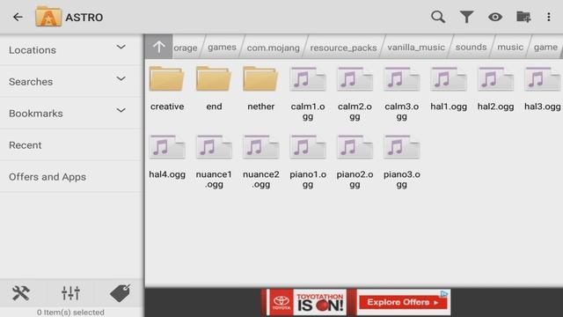Open the piano3.ogg audio file
Viewport: 563px width, 317px height.
401,162
